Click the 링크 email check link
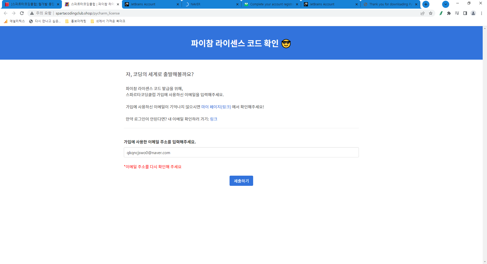 pos(214,119)
